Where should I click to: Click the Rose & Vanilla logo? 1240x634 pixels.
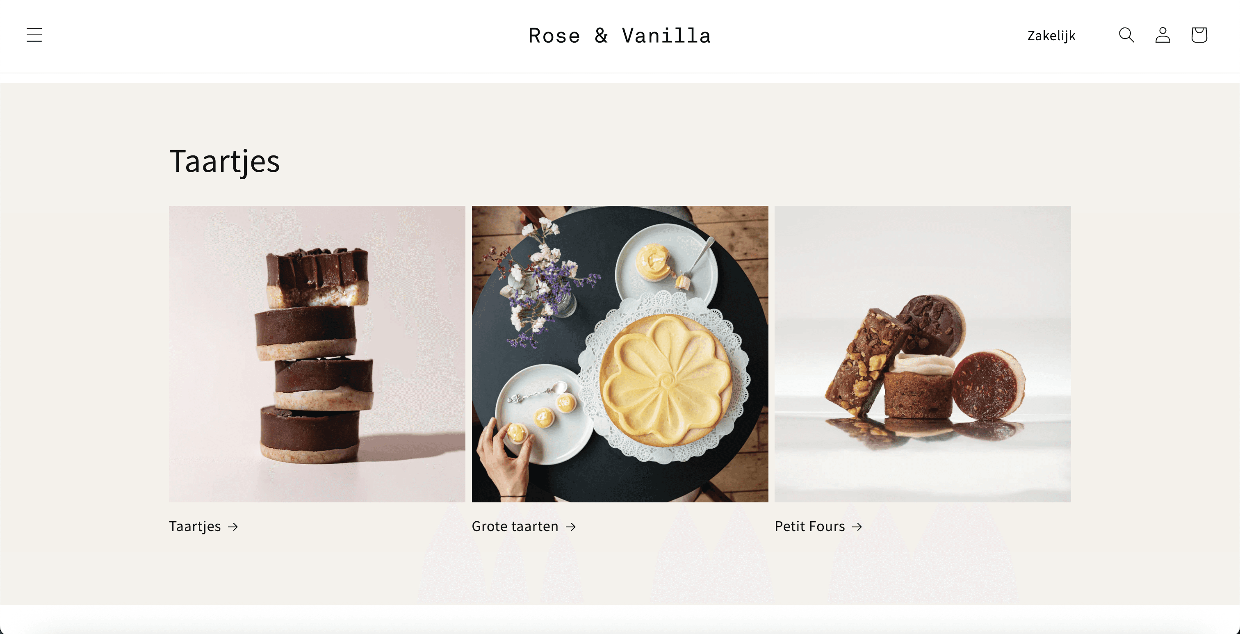pyautogui.click(x=620, y=36)
